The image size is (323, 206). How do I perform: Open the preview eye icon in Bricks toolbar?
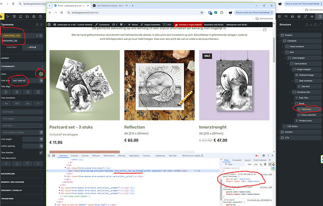pyautogui.click(x=312, y=16)
